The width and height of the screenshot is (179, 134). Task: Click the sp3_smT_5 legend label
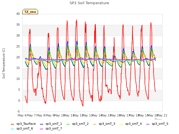(x=160, y=124)
